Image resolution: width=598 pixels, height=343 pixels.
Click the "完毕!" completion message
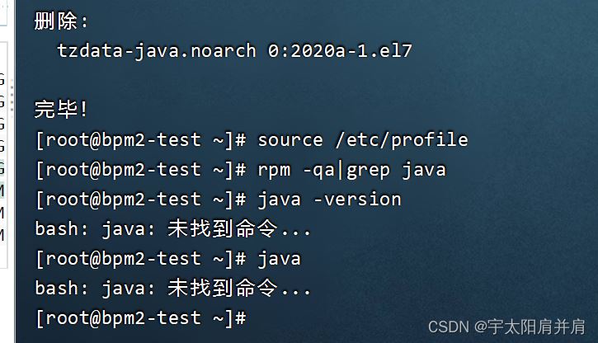pyautogui.click(x=61, y=109)
